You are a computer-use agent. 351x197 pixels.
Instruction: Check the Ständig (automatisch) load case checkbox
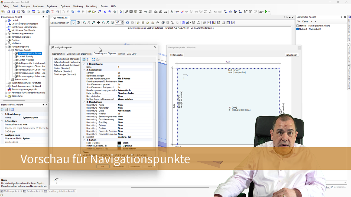[x=298, y=26]
